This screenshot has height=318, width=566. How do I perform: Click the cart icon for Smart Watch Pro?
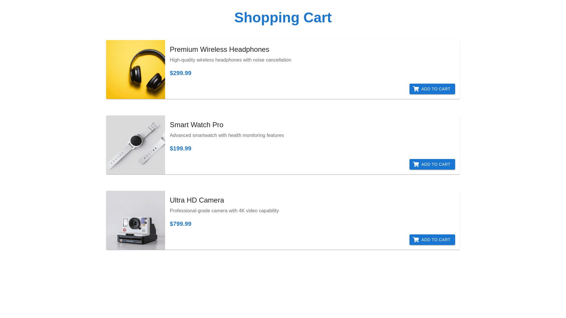click(416, 164)
